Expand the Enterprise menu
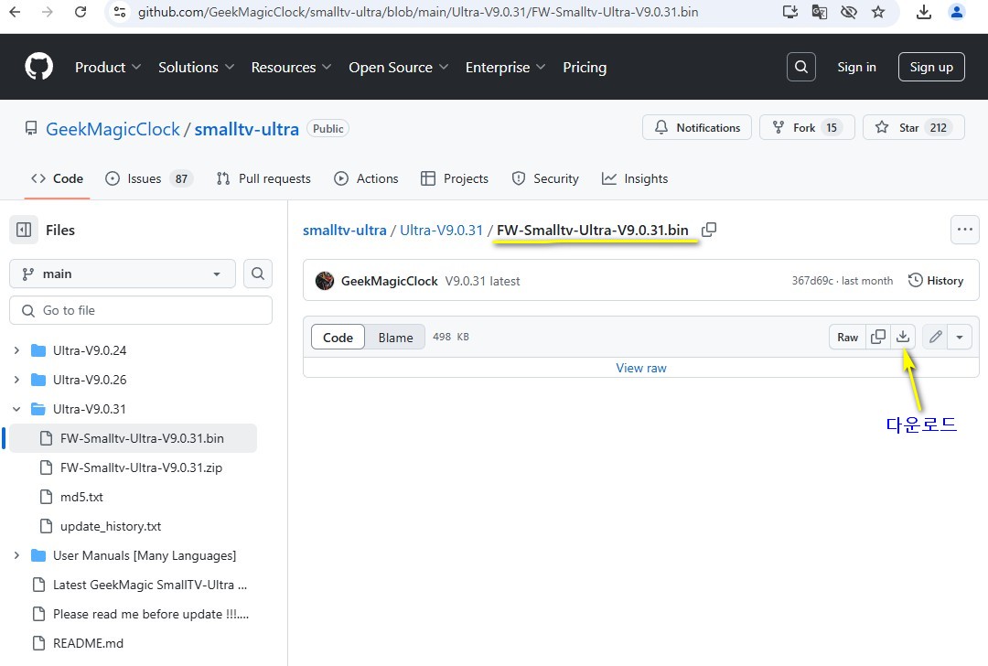Screen dimensions: 988x666 tap(505, 68)
